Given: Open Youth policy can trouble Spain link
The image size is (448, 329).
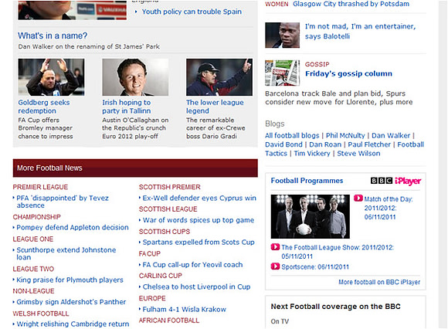Looking at the screenshot, I should point(192,12).
